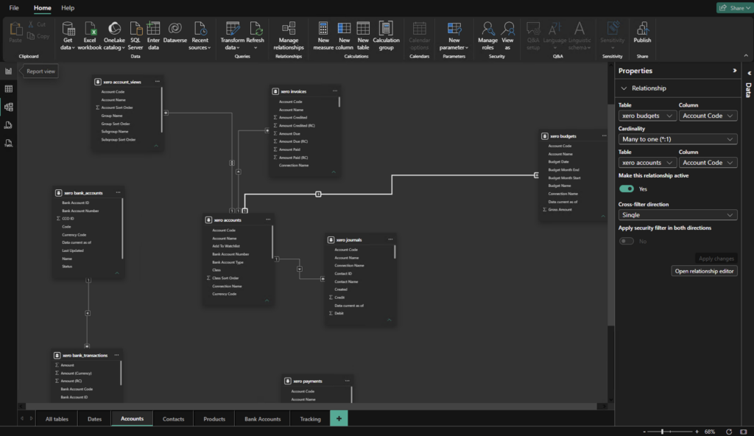Viewport: 754px width, 436px height.
Task: Click the View as roles icon
Action: point(507,36)
